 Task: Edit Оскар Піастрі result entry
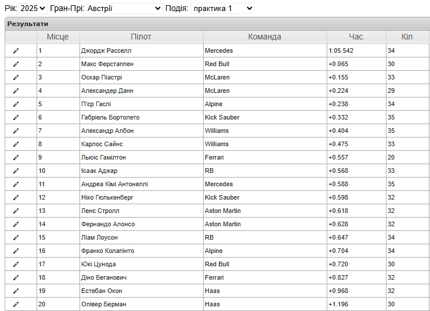[x=16, y=78]
